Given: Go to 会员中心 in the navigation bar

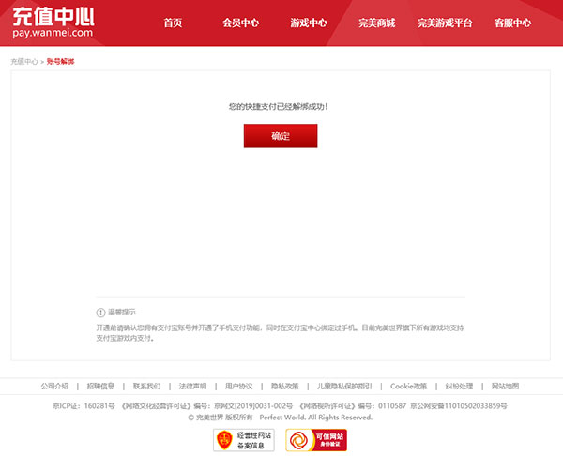Looking at the screenshot, I should tap(241, 23).
